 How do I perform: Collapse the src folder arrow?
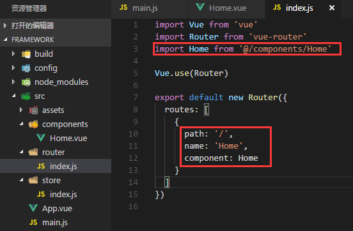pyautogui.click(x=13, y=96)
